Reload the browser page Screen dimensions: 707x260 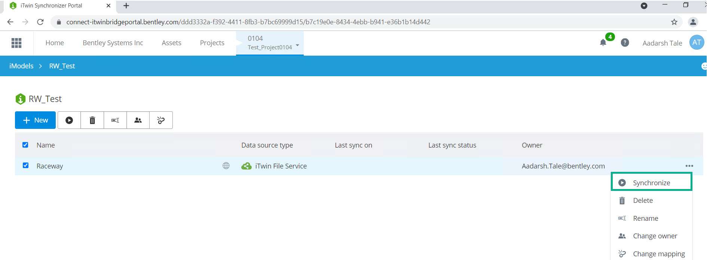[x=40, y=22]
